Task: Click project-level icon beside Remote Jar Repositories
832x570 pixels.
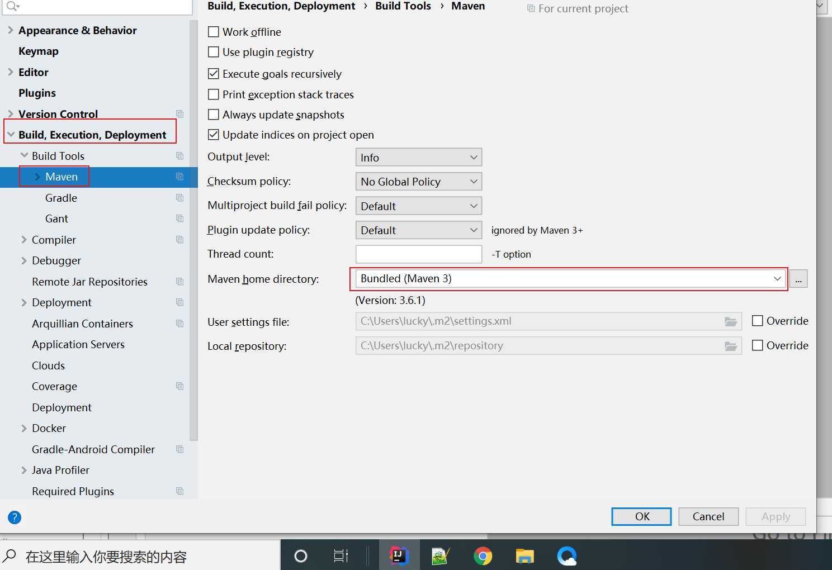Action: tap(179, 282)
